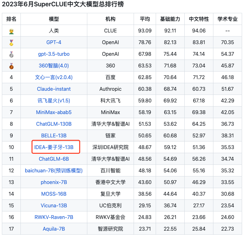Click the 学术专业 value 70.35

point(228,42)
